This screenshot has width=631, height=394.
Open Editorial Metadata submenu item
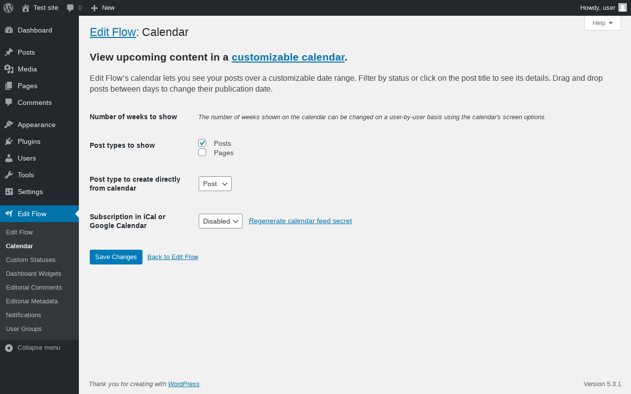click(x=32, y=301)
